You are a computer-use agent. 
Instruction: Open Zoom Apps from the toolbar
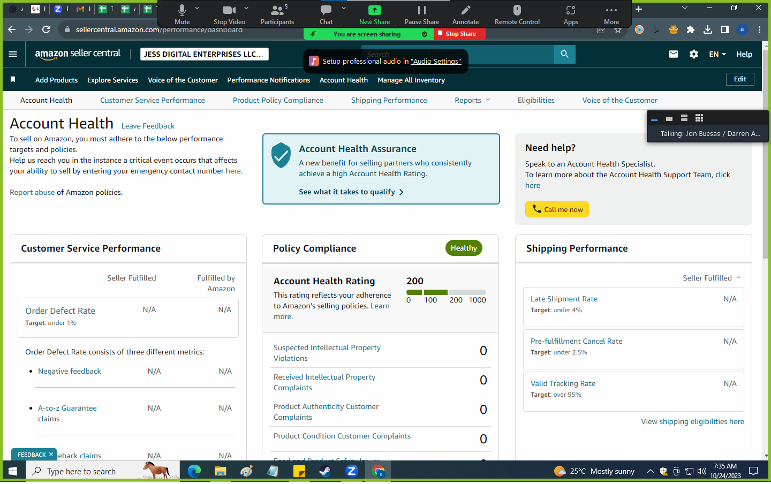pos(571,14)
